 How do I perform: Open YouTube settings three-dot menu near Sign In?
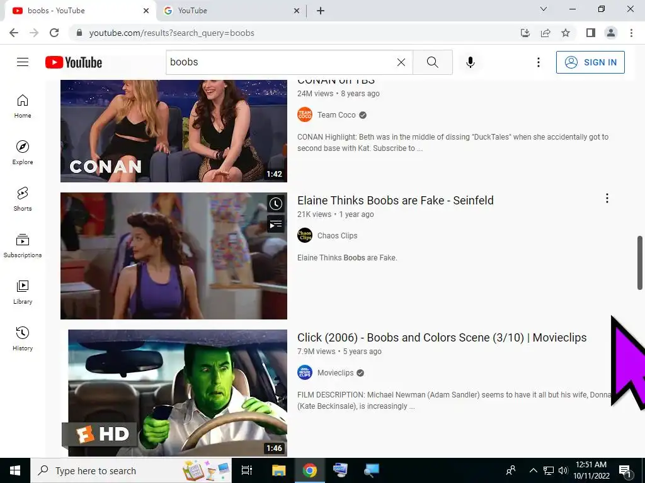click(538, 62)
